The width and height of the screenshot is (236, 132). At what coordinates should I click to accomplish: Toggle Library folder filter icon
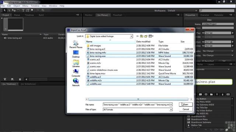click(x=211, y=95)
